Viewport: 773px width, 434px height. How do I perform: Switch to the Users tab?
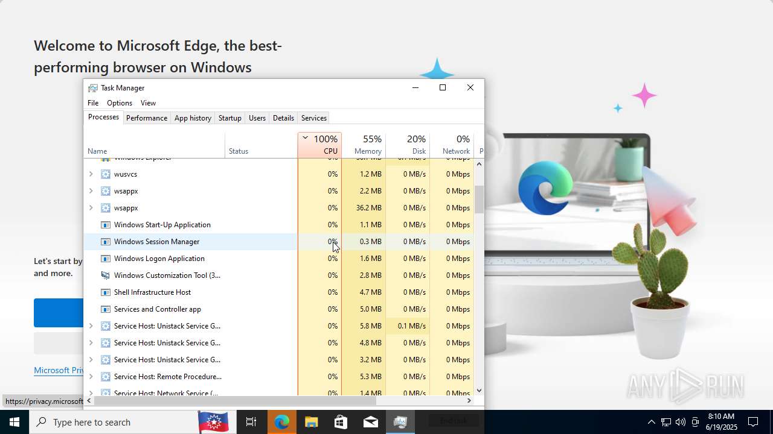coord(257,118)
